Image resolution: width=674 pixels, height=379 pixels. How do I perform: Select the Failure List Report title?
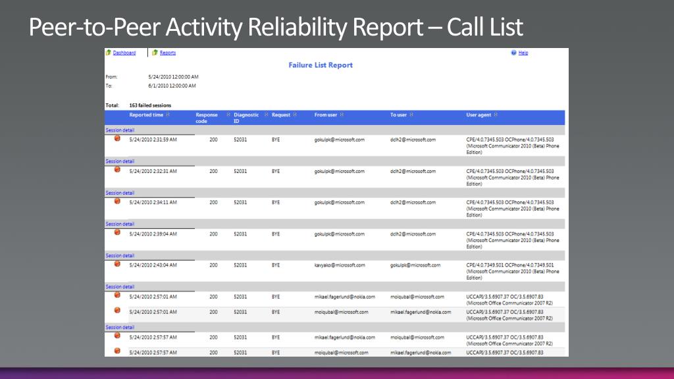321,65
